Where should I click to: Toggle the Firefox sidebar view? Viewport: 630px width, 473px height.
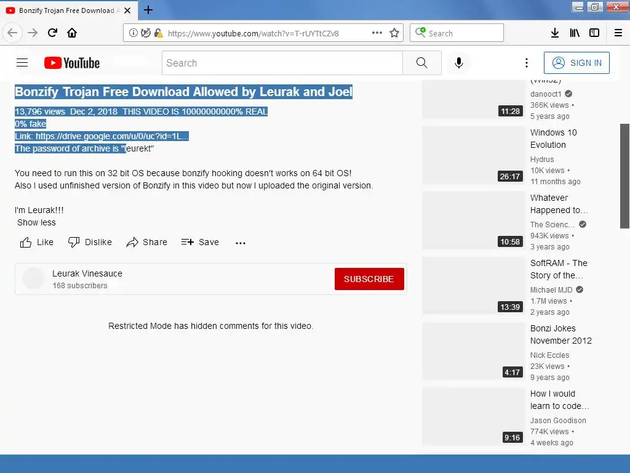594,33
